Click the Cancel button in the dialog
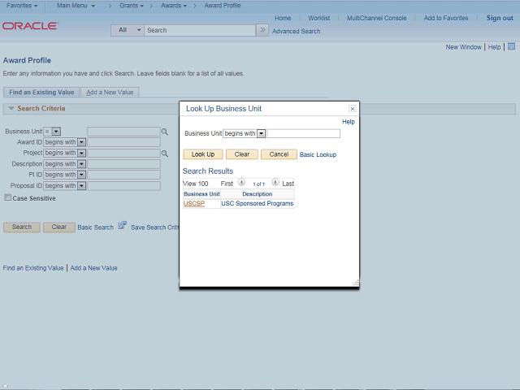The height and width of the screenshot is (390, 520). point(279,154)
